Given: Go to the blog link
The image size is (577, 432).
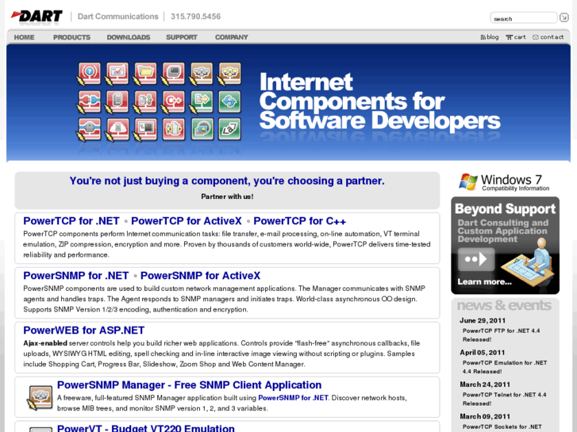Looking at the screenshot, I should pyautogui.click(x=490, y=36).
